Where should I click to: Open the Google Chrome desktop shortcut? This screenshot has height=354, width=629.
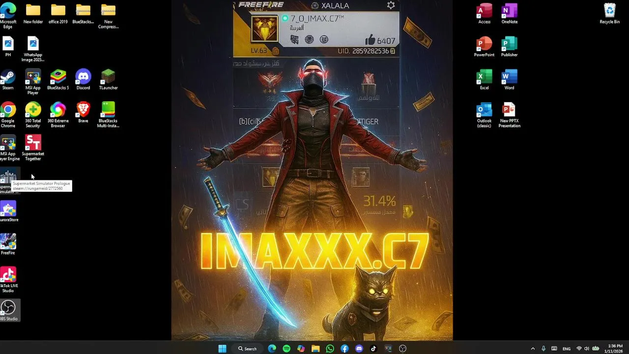coord(8,115)
